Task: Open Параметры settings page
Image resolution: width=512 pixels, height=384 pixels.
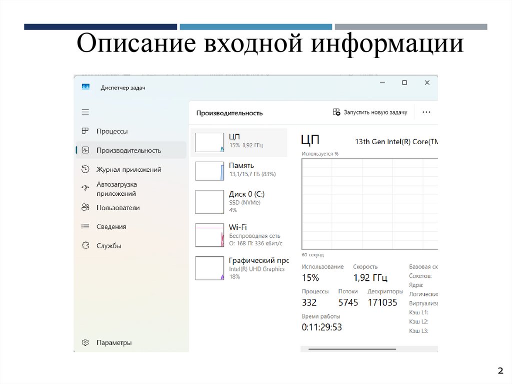Action: [131, 342]
